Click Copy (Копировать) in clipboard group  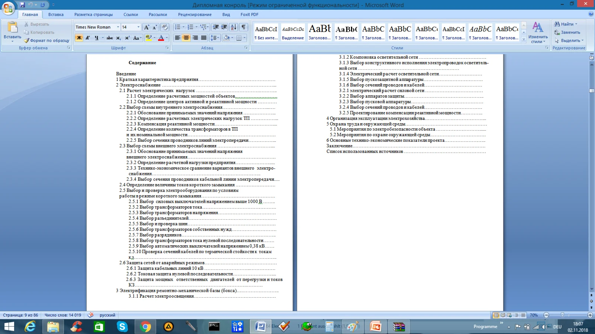39,32
